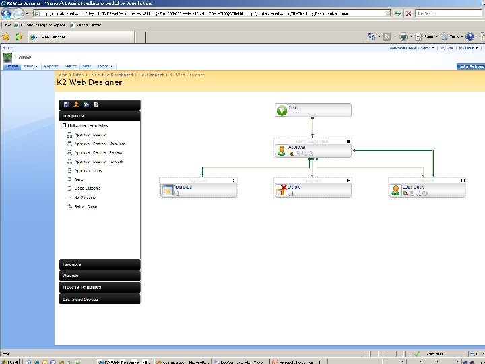Click the clock icon on Approval activity
This screenshot has width=485, height=364.
[x=311, y=154]
